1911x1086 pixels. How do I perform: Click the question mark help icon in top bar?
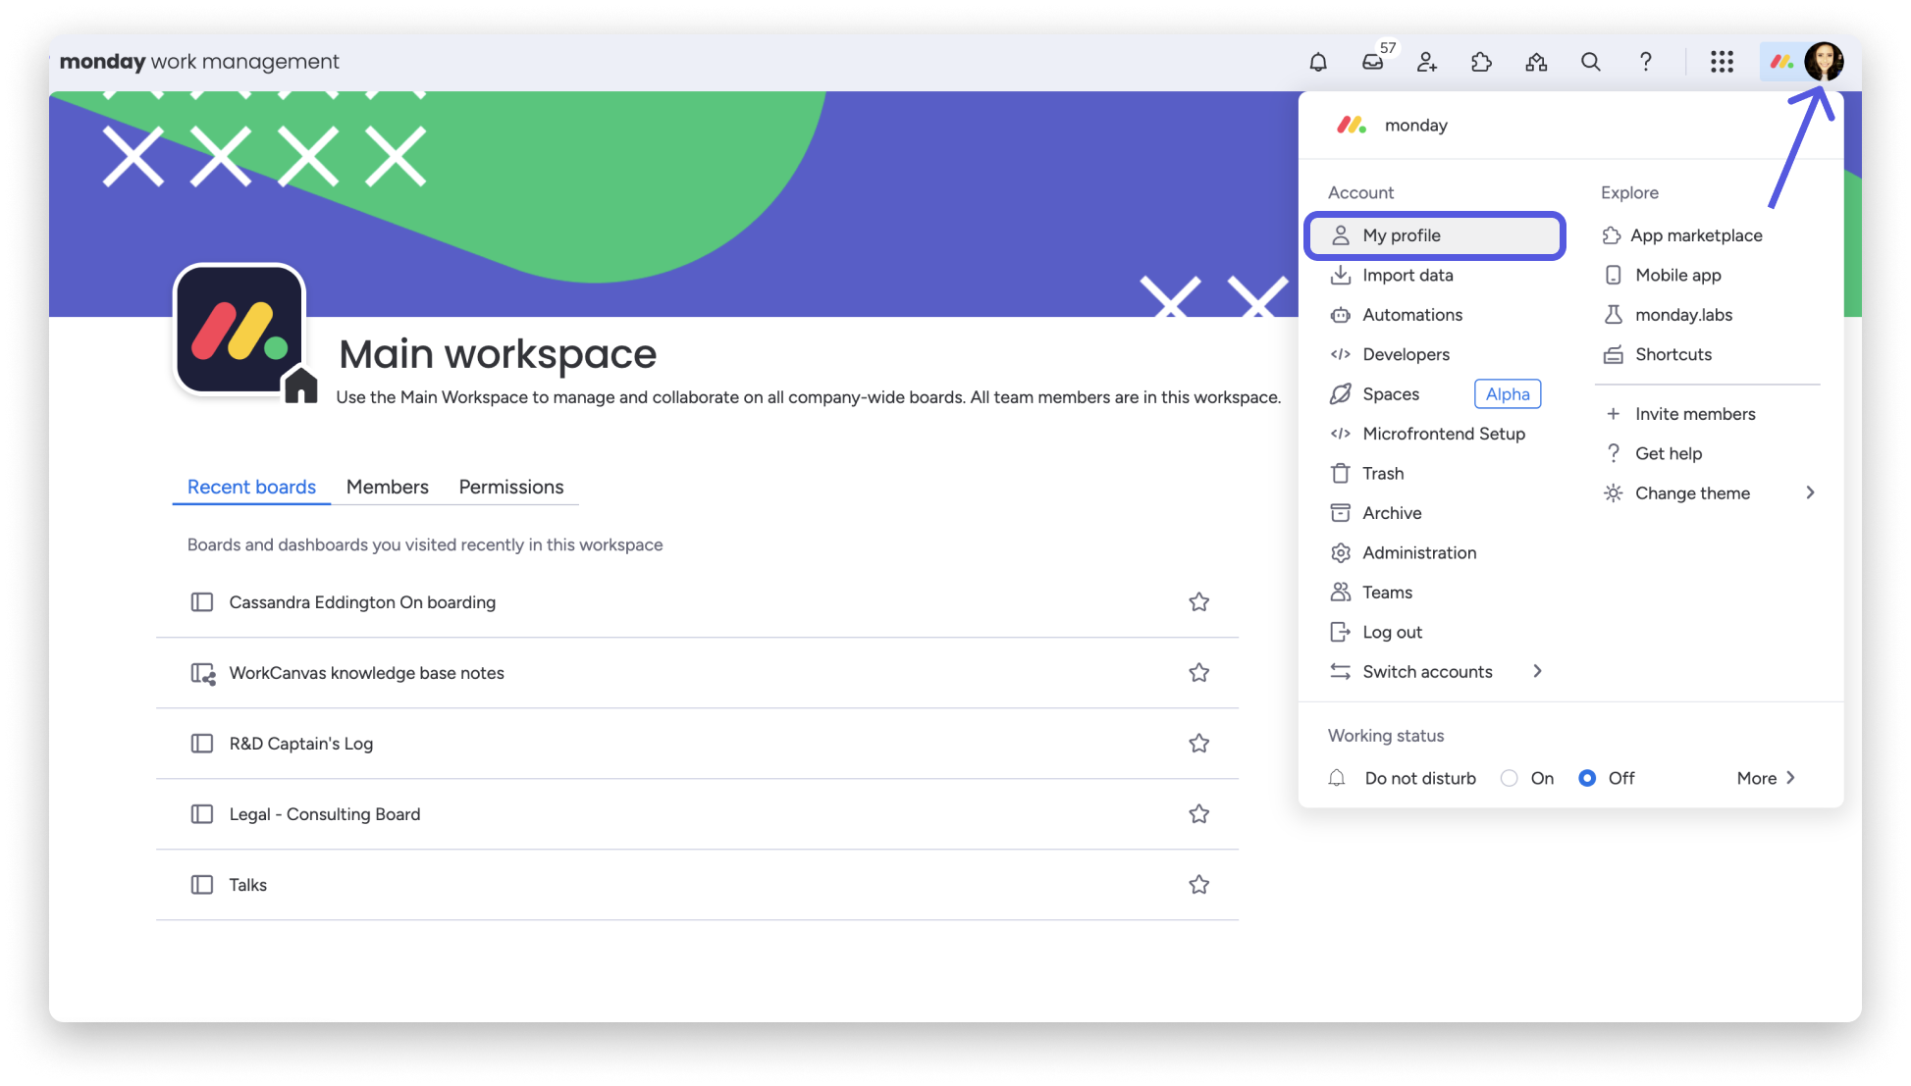pyautogui.click(x=1646, y=62)
